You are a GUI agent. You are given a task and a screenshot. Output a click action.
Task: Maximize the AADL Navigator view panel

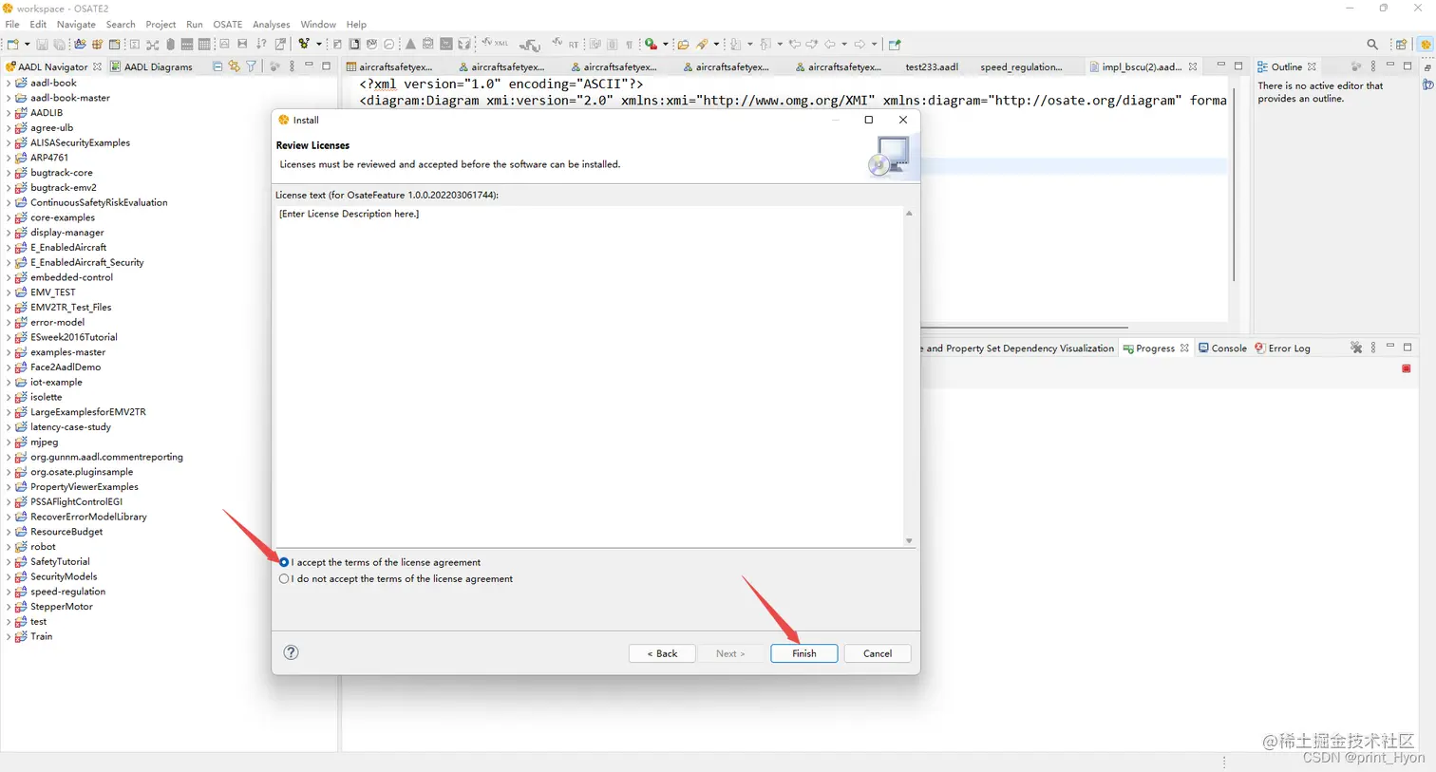click(327, 66)
